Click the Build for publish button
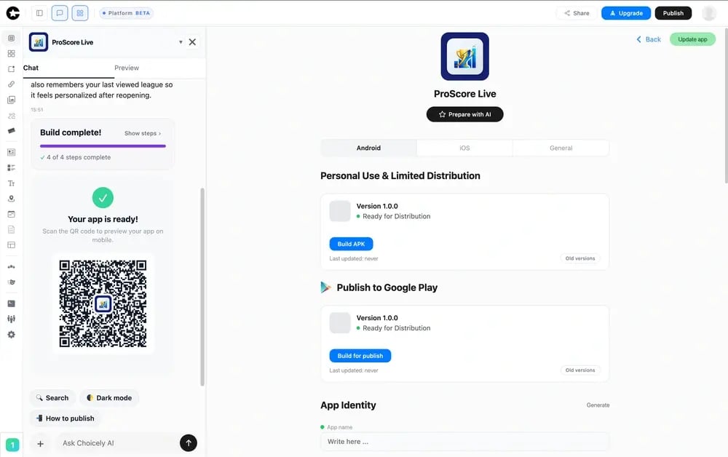The width and height of the screenshot is (728, 457). (x=360, y=356)
